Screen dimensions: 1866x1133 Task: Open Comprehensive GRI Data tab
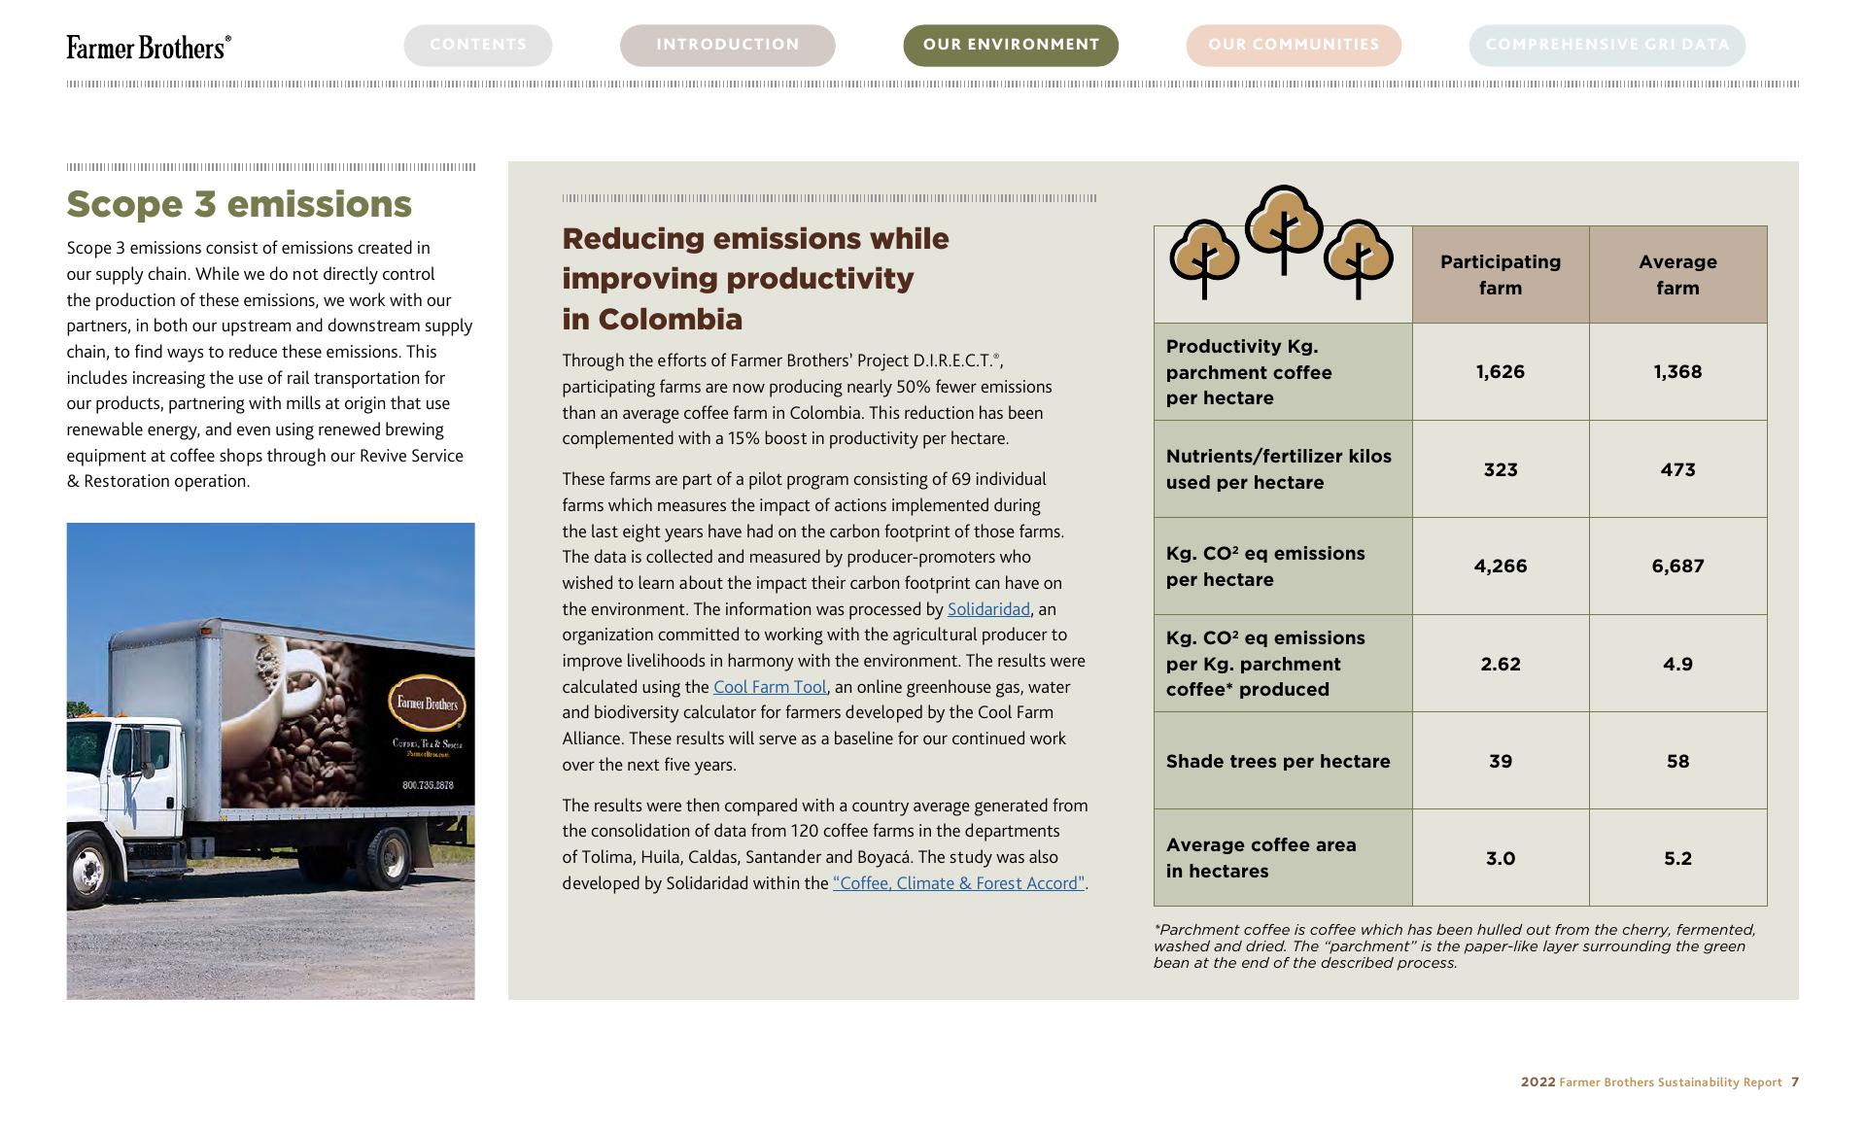1607,45
